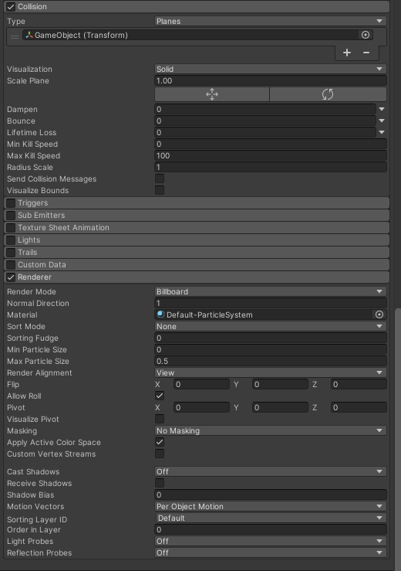Click the Sorting Fudge label
The width and height of the screenshot is (401, 571).
point(32,338)
